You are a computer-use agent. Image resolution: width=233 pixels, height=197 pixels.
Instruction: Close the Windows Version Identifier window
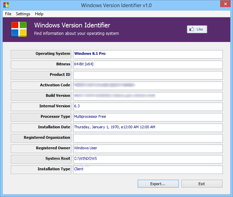coord(225,4)
